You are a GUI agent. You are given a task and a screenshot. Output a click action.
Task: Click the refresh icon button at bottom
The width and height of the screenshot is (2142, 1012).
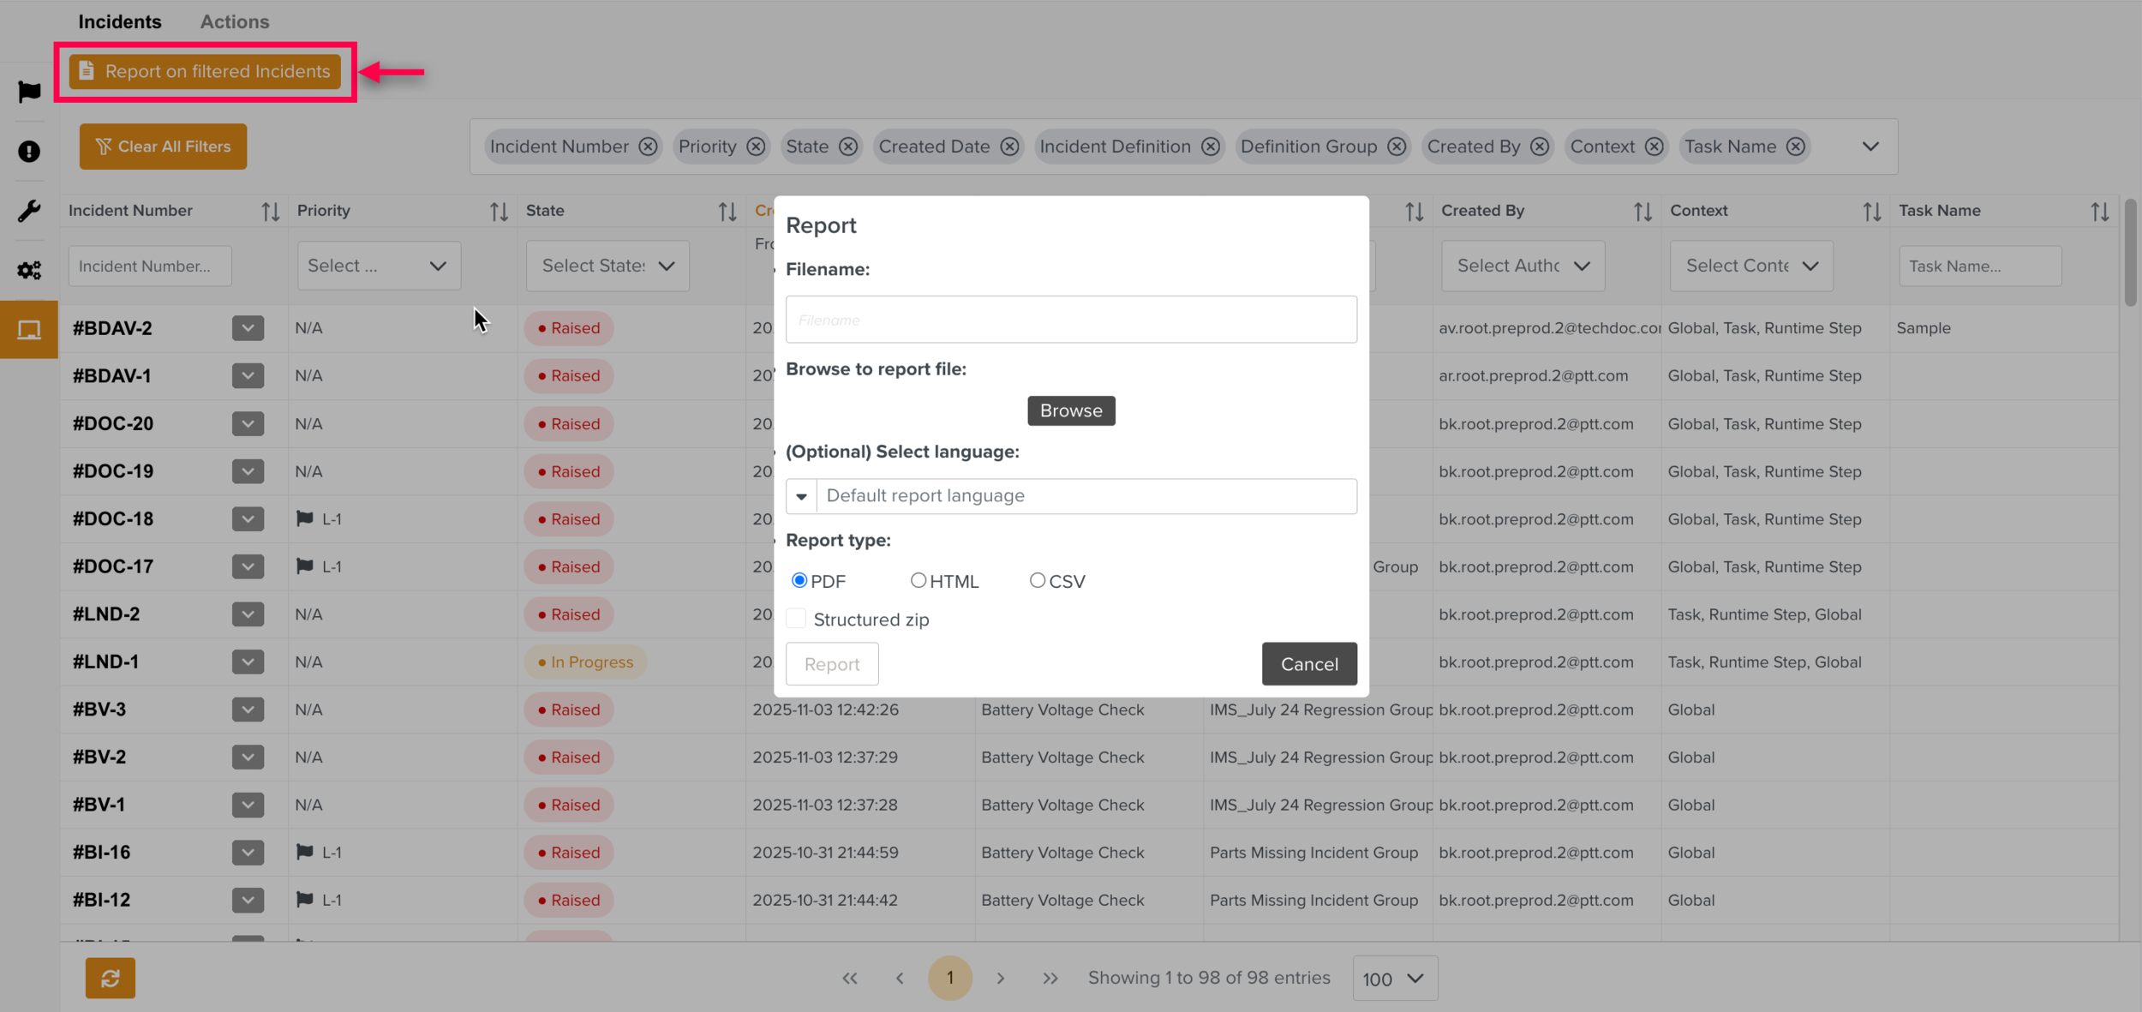pos(110,978)
